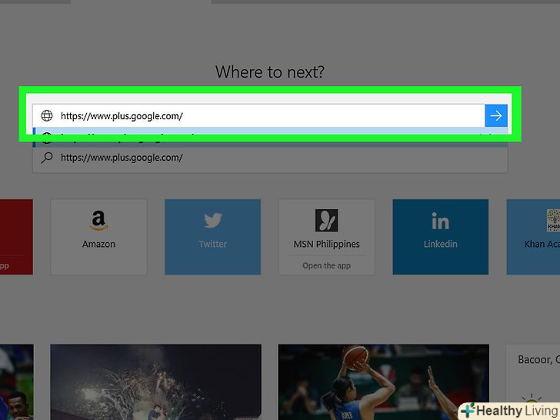This screenshot has height=420, width=560.
Task: Select the highlighted first URL suggestion row
Action: [x=270, y=137]
